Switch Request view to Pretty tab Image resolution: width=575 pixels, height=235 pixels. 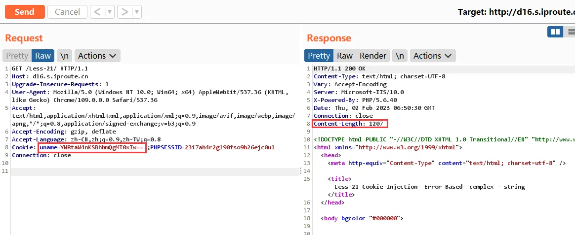[17, 56]
